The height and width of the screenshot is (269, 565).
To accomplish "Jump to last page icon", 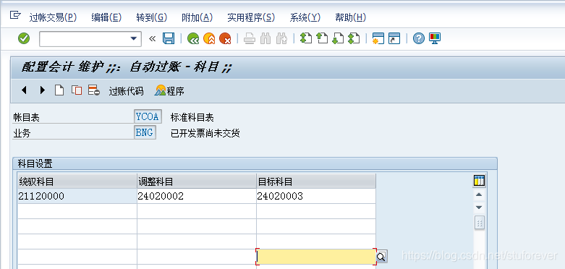I will tap(354, 38).
